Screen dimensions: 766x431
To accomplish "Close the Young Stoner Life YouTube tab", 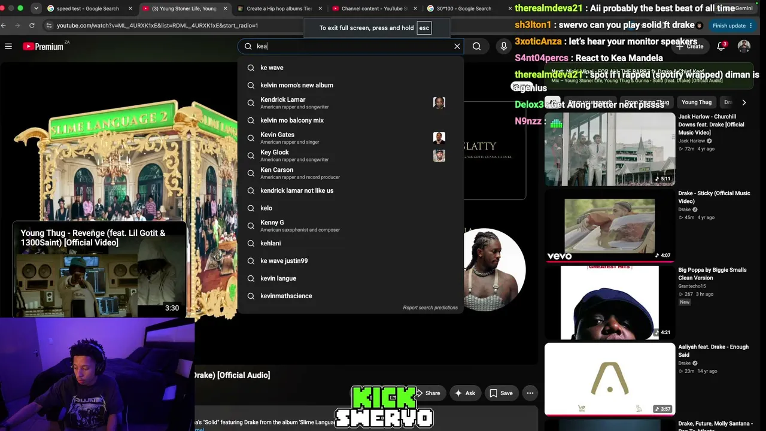I will (x=225, y=8).
